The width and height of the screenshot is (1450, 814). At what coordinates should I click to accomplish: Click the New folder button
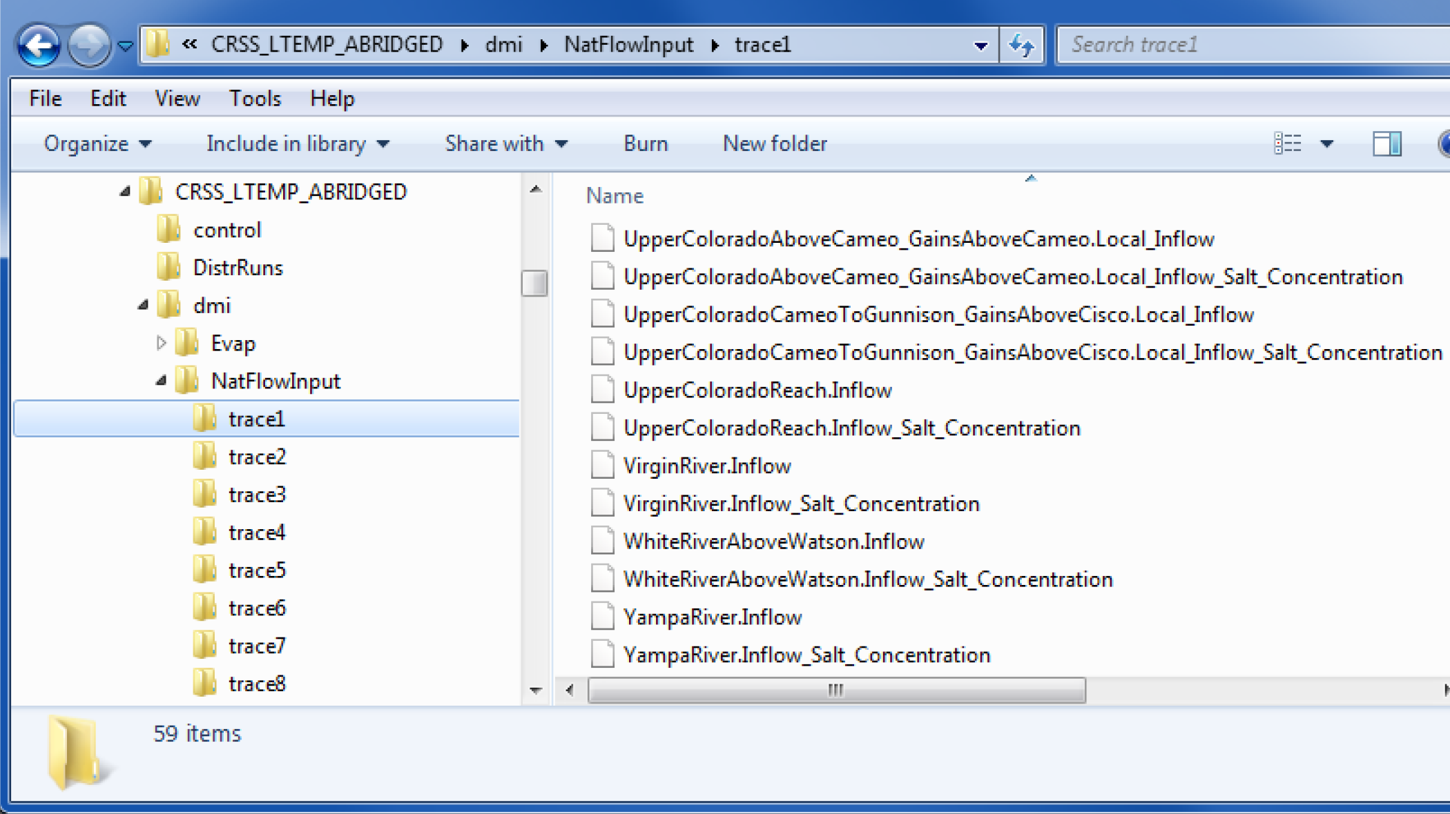[774, 143]
